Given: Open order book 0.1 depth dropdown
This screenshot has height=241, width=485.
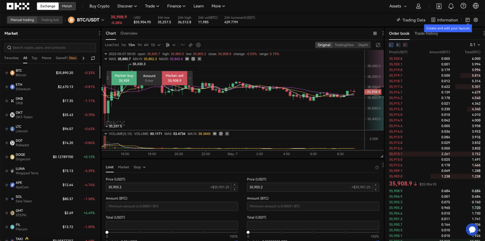Looking at the screenshot, I should 475,45.
